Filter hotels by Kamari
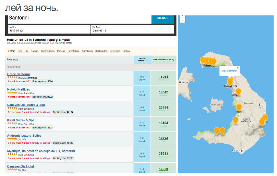Image resolution: width=277 pixels, height=176 pixels. tap(35, 51)
